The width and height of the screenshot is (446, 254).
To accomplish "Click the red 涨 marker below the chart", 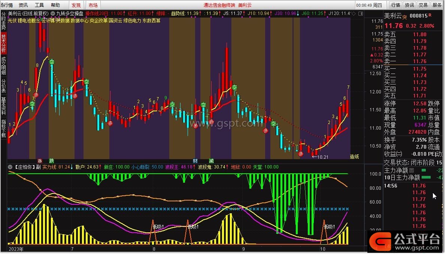I will point(40,161).
